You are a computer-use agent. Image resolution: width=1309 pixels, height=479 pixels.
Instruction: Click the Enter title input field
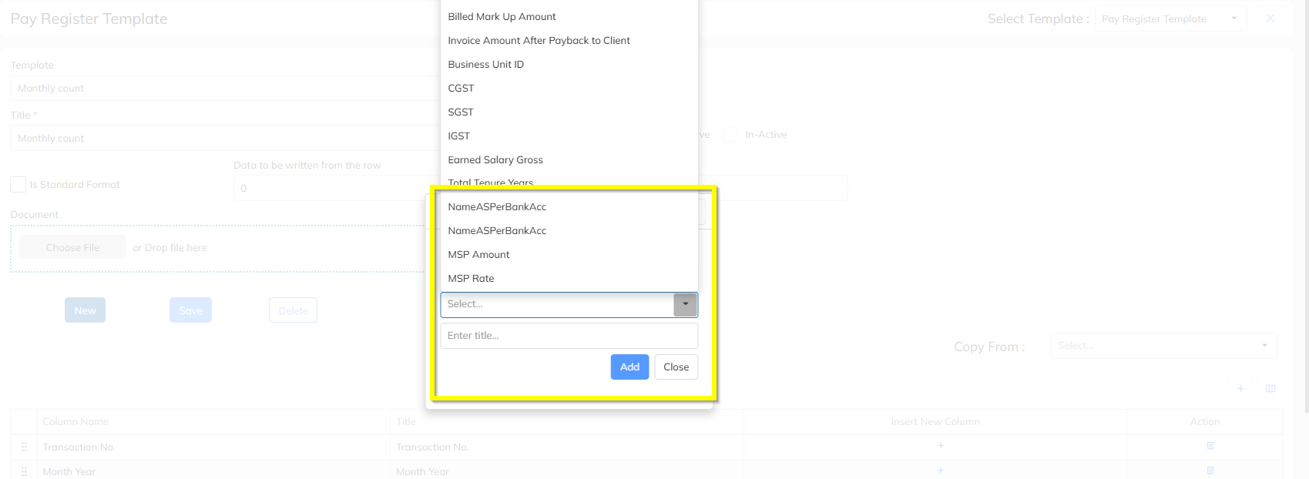pyautogui.click(x=569, y=336)
